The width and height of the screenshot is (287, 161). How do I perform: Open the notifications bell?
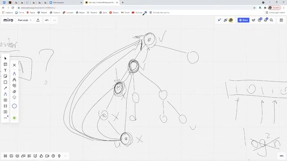[x=265, y=20]
